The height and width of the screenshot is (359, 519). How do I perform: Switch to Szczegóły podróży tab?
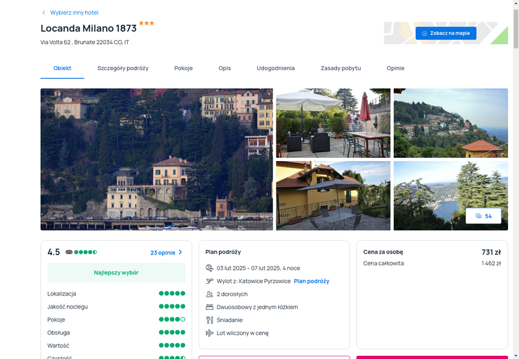click(123, 68)
